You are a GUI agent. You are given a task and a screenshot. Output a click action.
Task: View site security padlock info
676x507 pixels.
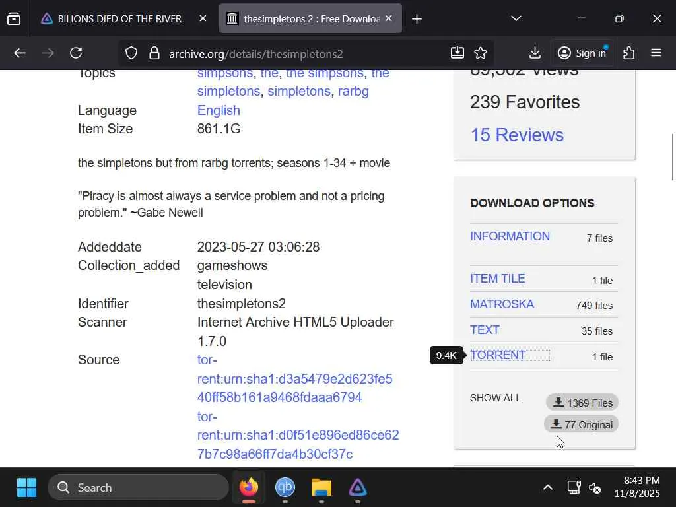[x=154, y=53]
